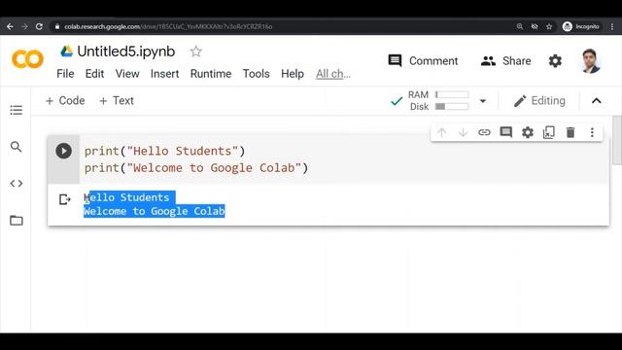Viewport: 622px width, 350px height.
Task: Run the code cell with play button
Action: pyautogui.click(x=63, y=151)
